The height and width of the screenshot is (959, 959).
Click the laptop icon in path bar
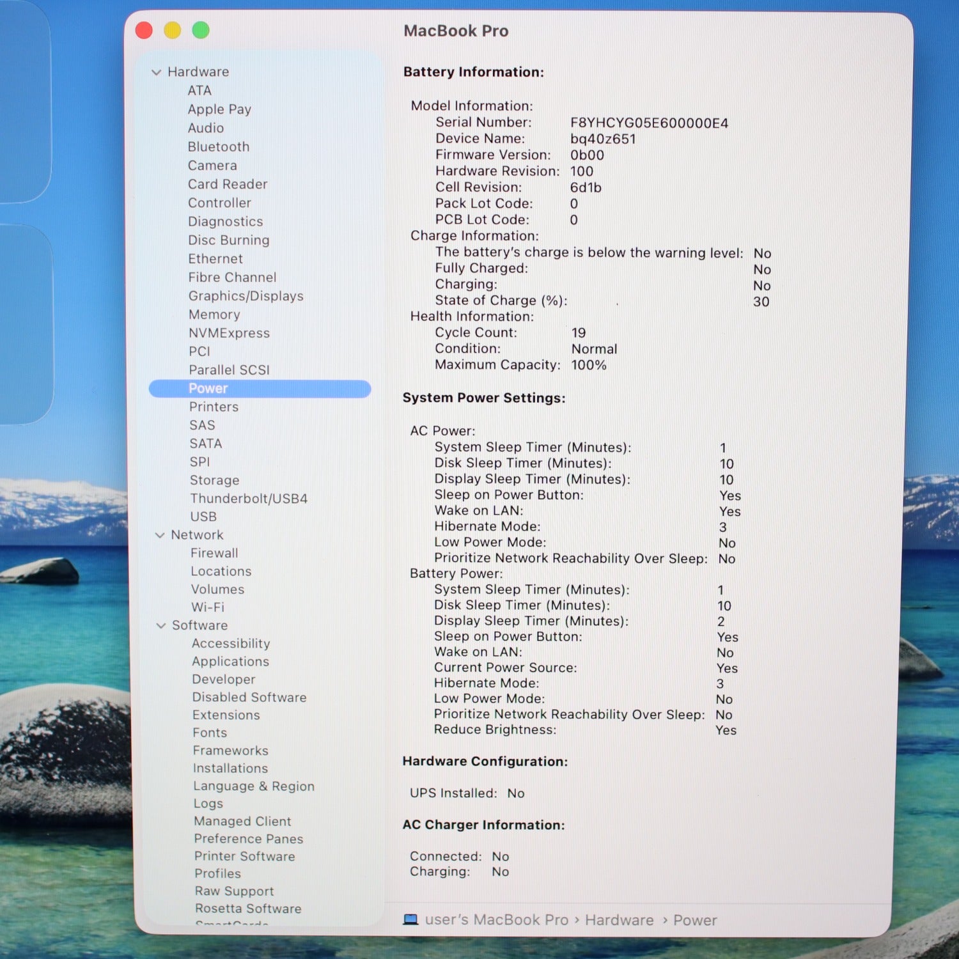pyautogui.click(x=410, y=919)
